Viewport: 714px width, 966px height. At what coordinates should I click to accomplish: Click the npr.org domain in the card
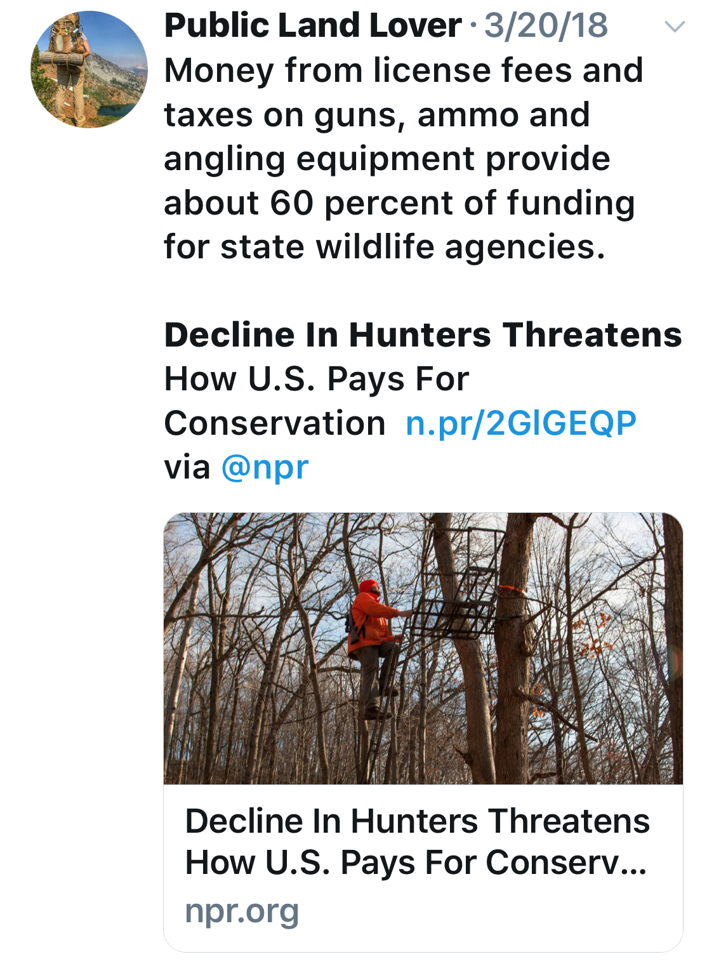242,911
